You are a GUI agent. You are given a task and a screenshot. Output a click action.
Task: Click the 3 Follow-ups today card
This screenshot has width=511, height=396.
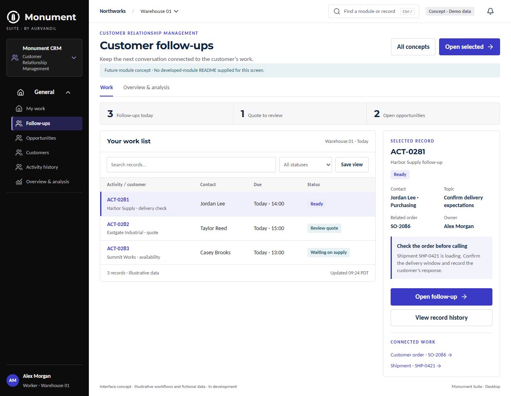pos(166,114)
